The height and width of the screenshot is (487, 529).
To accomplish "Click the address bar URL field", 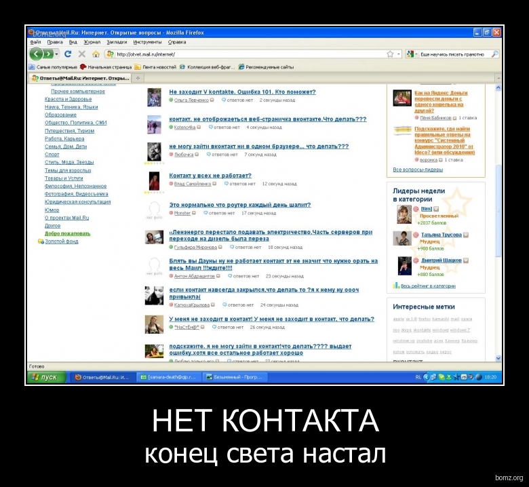I will [x=250, y=54].
